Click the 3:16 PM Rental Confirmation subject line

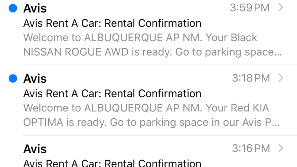[x=112, y=163]
